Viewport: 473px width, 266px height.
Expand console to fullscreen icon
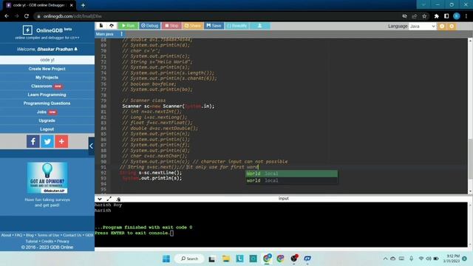pyautogui.click(x=109, y=199)
